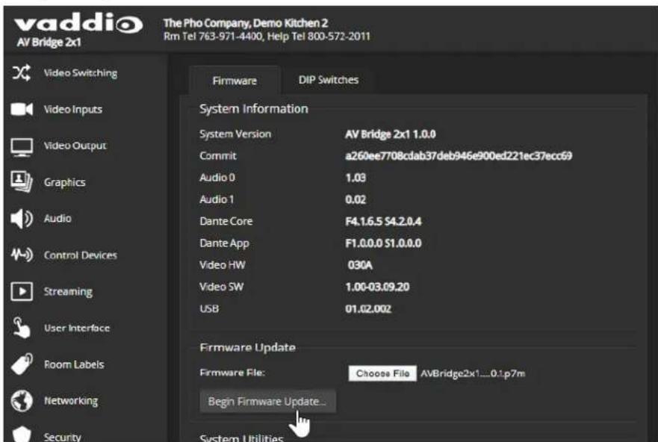Click the Firmware Update heading
Screen dimensions: 658x442
click(x=247, y=348)
